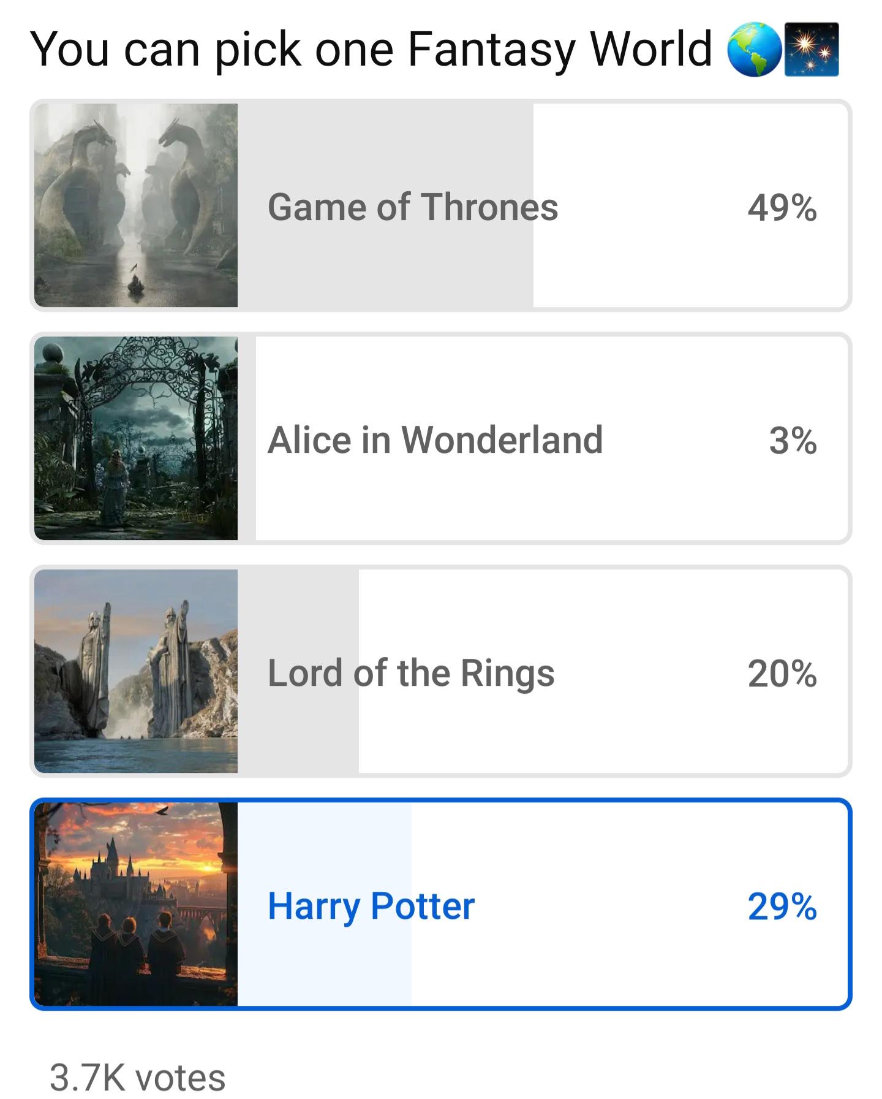Open the Game of Thrones dragon statues image
882x1099 pixels.
point(136,205)
